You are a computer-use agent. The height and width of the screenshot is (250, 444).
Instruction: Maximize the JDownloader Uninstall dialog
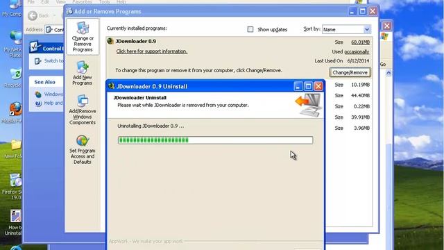pyautogui.click(x=308, y=86)
